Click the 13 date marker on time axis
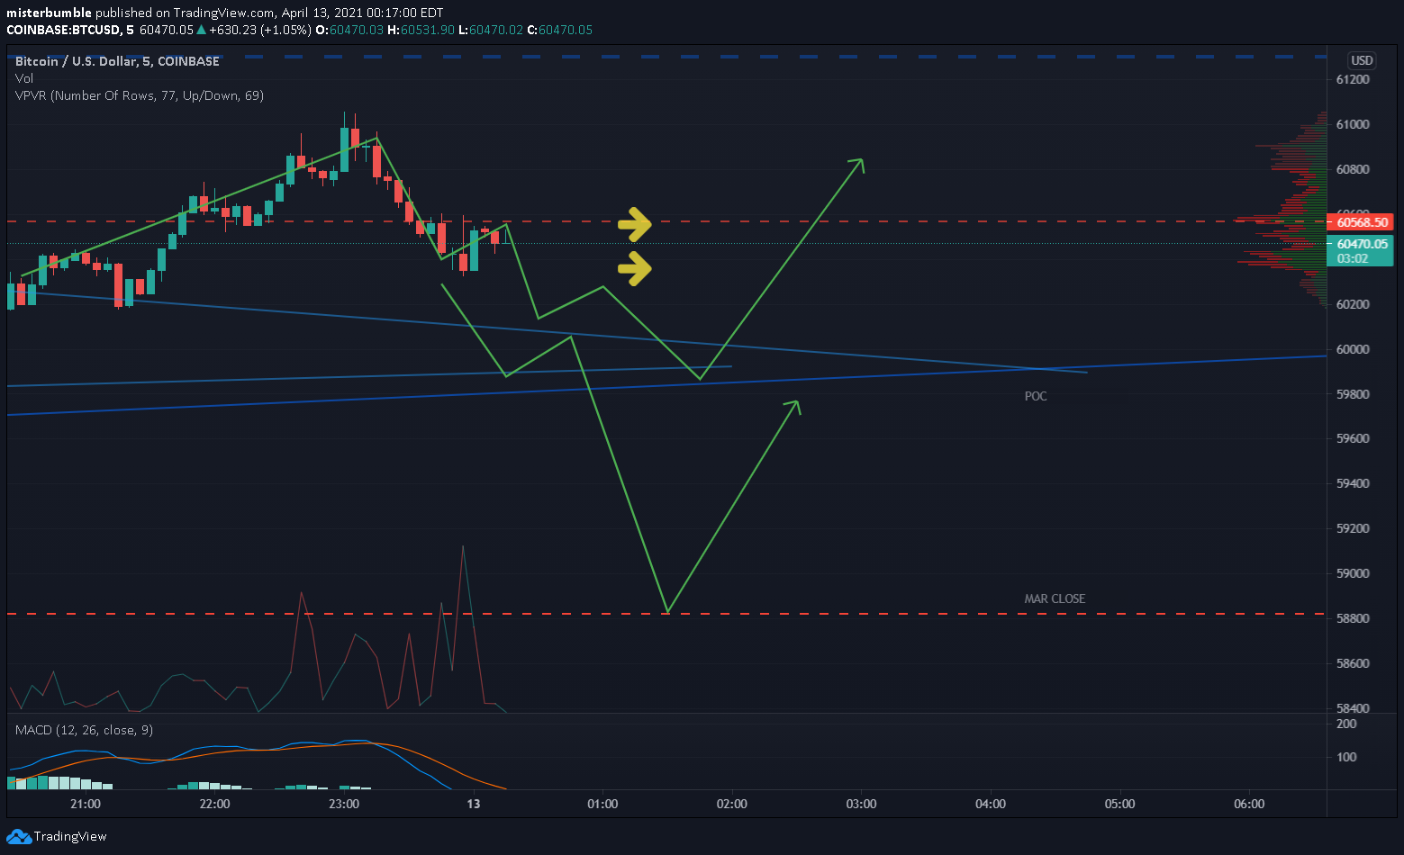The image size is (1404, 855). (474, 804)
